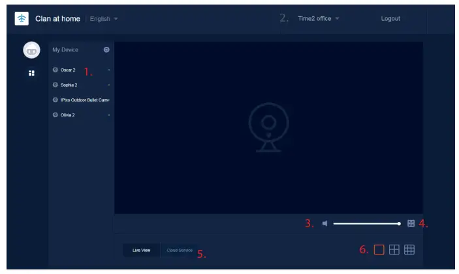Select the Live View tab
The image size is (459, 274).
point(142,251)
